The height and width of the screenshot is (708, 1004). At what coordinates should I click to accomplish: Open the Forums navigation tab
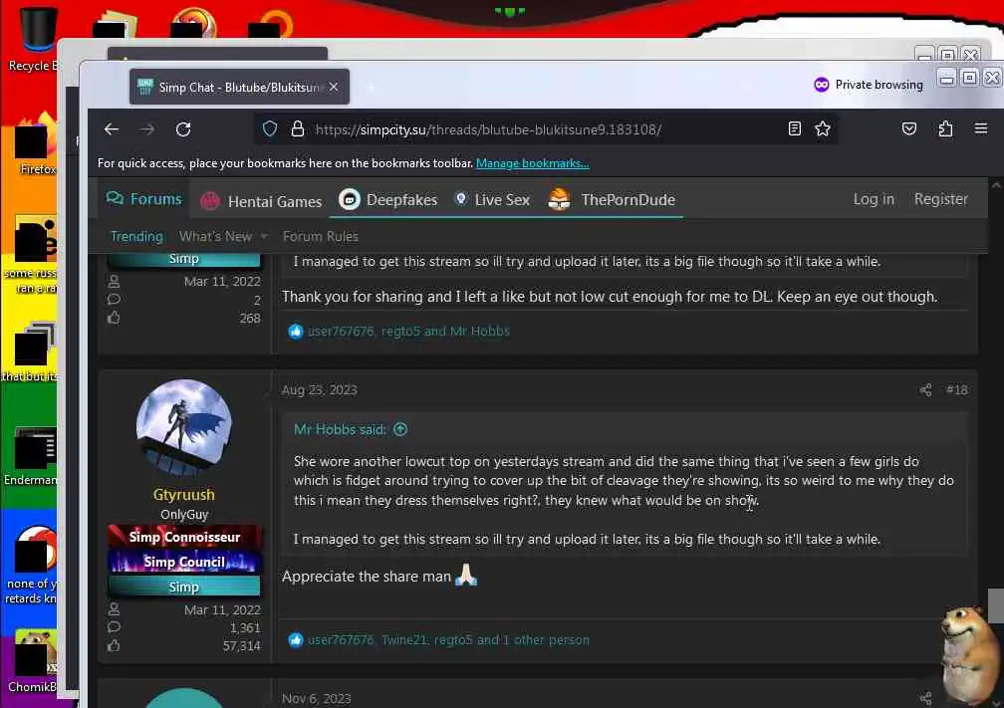click(x=144, y=199)
